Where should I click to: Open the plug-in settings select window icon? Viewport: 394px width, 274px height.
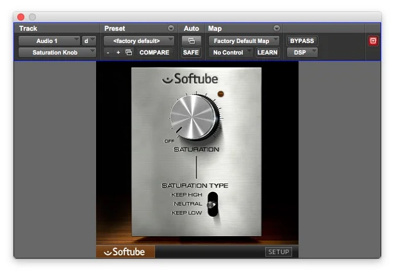coord(129,53)
